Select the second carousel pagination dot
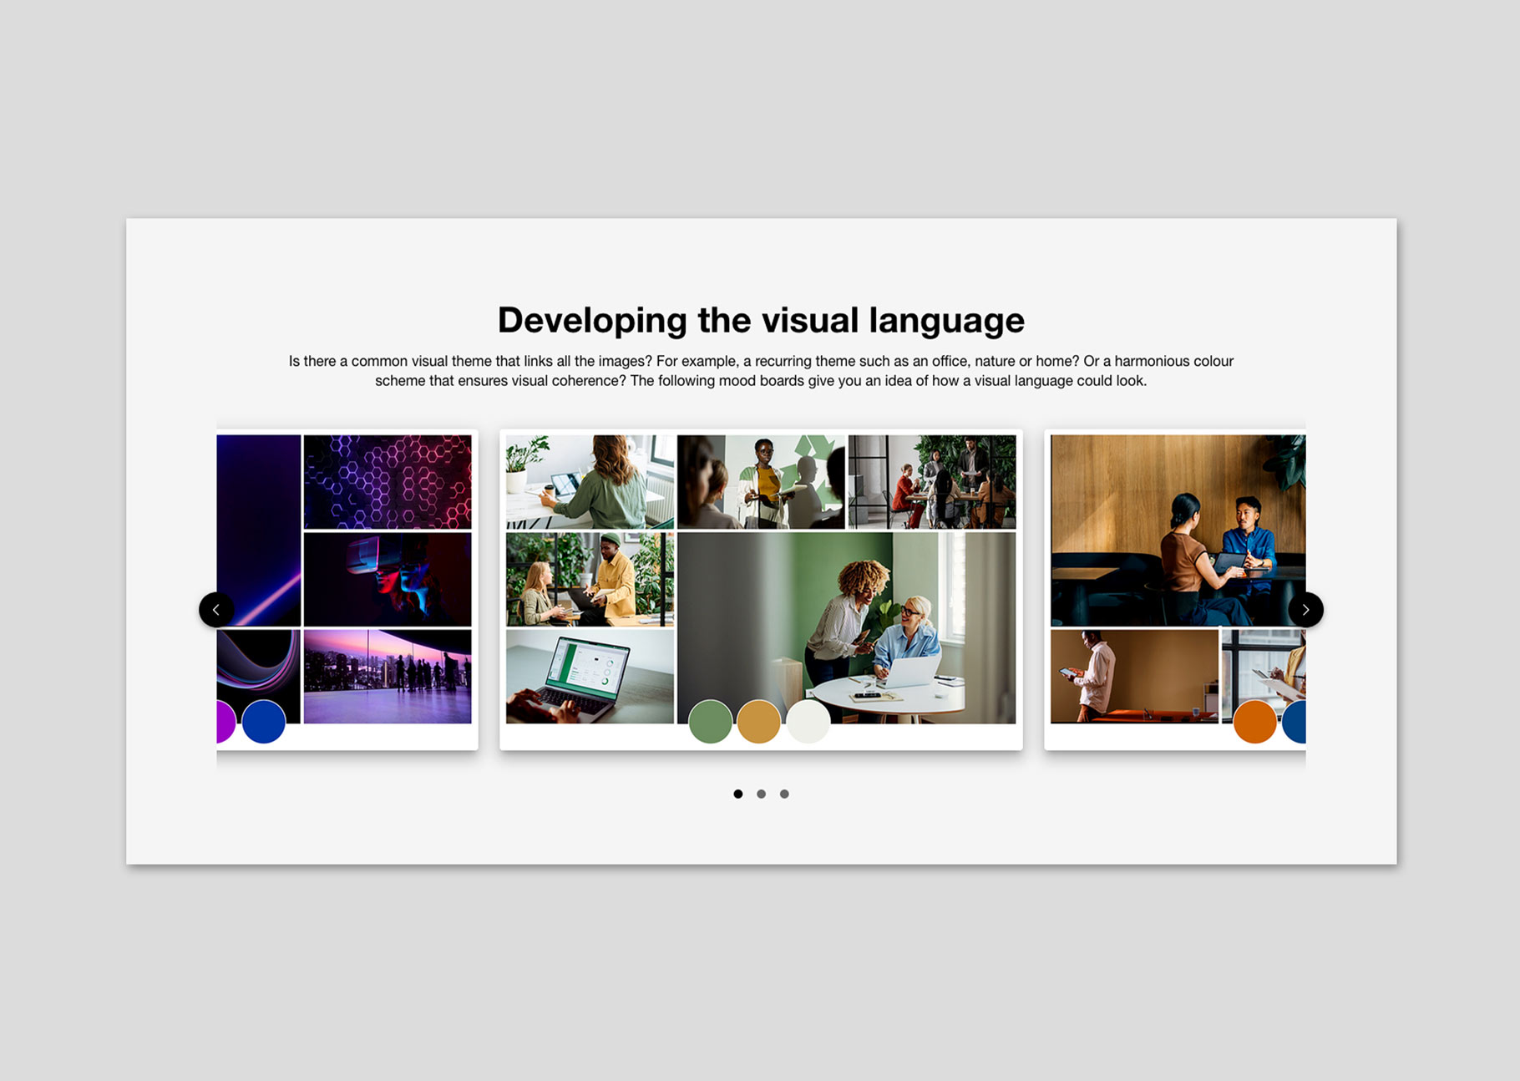This screenshot has height=1081, width=1520. [x=761, y=794]
